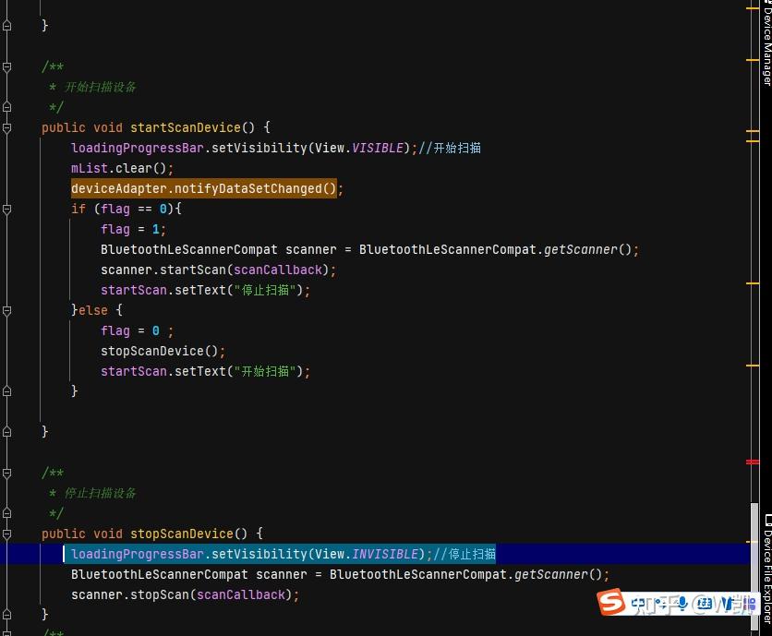Click 'getScanner' in stopScanDevice method
This screenshot has width=772, height=636.
[551, 574]
